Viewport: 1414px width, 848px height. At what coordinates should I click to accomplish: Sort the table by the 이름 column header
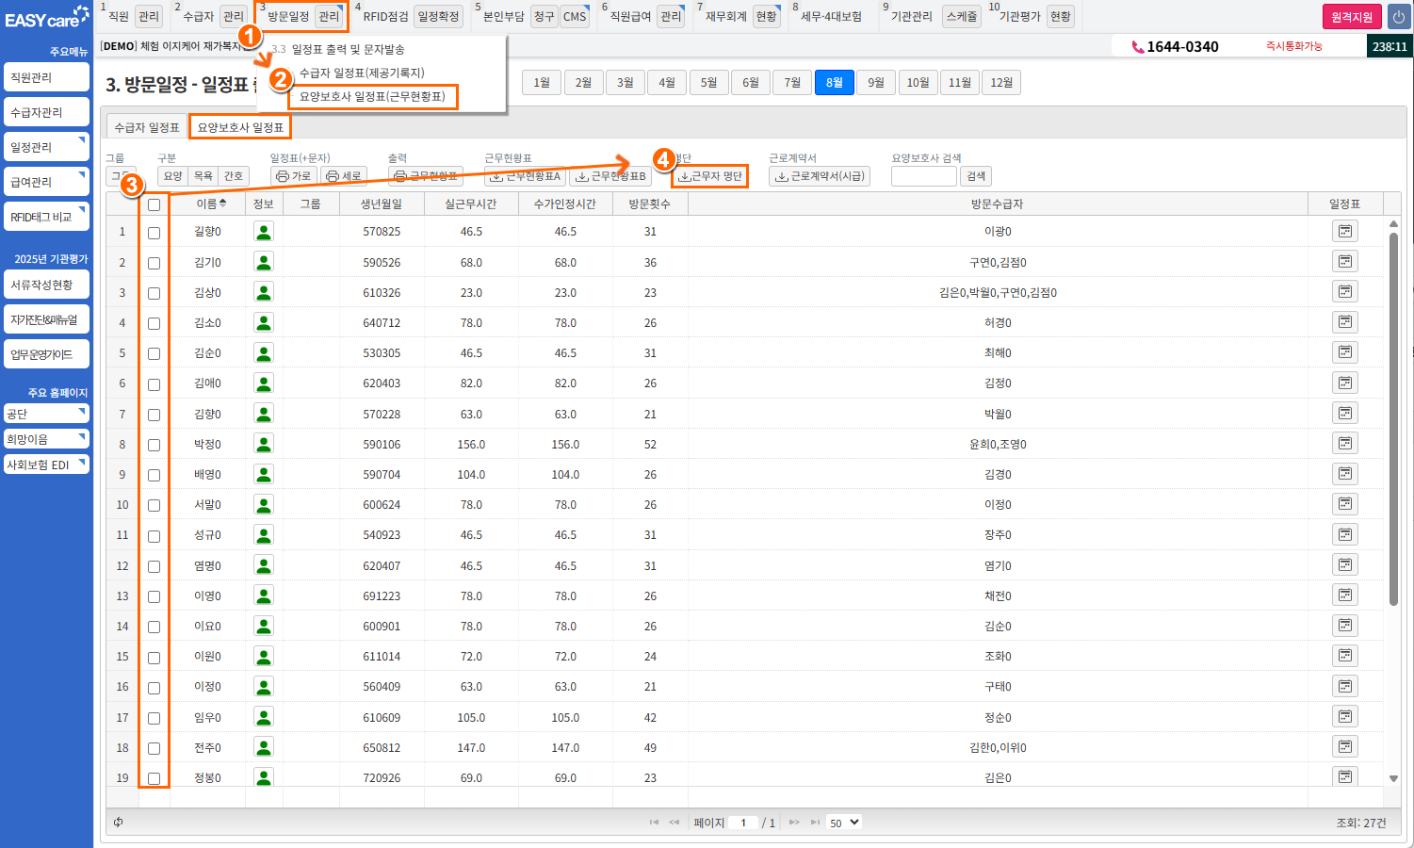pos(210,204)
